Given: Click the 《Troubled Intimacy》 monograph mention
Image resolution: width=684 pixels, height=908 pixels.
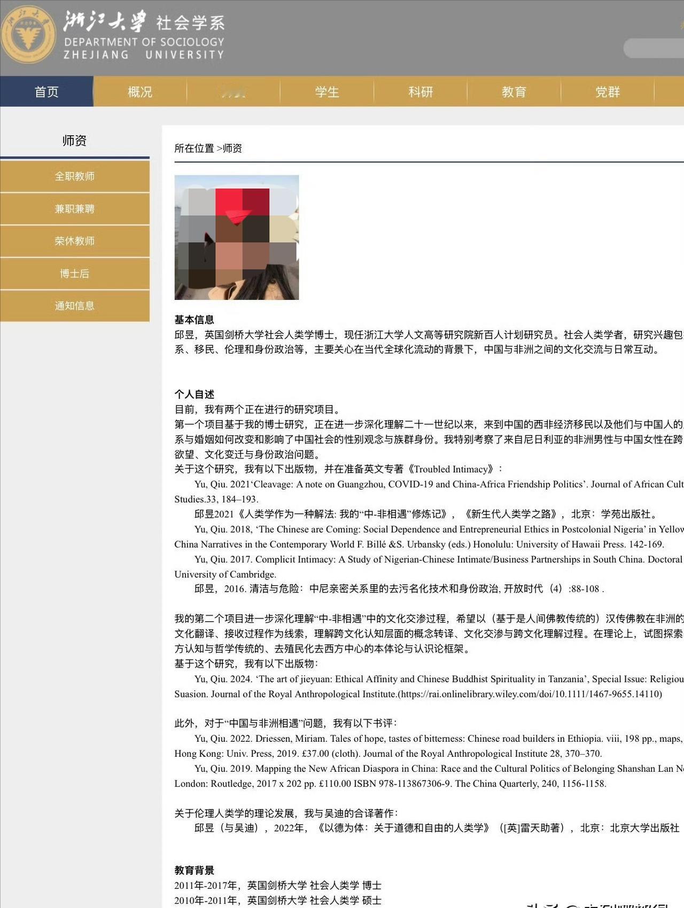Looking at the screenshot, I should [450, 469].
